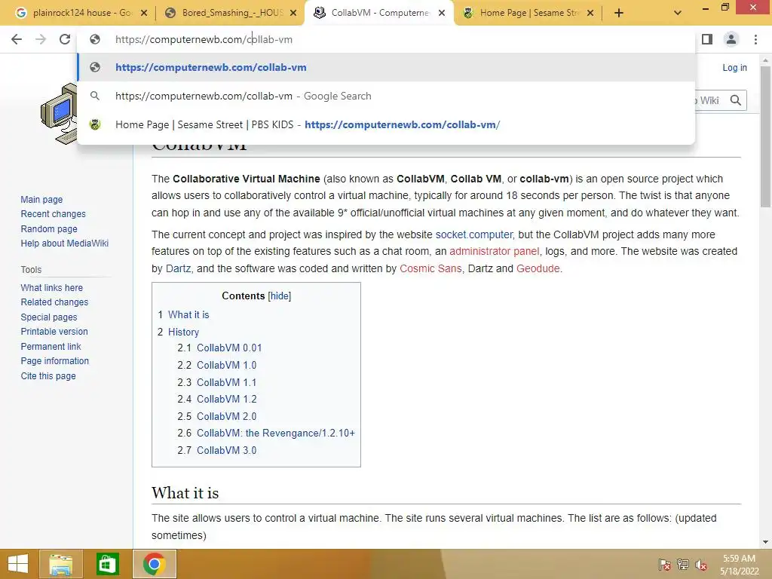Open Help about MediaWiki link
The width and height of the screenshot is (772, 579).
tap(65, 244)
